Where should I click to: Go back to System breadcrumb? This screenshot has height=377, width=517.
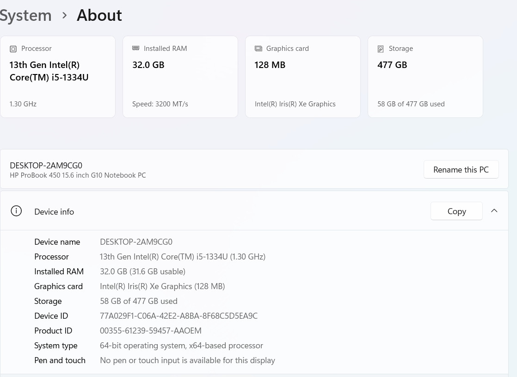tap(26, 16)
